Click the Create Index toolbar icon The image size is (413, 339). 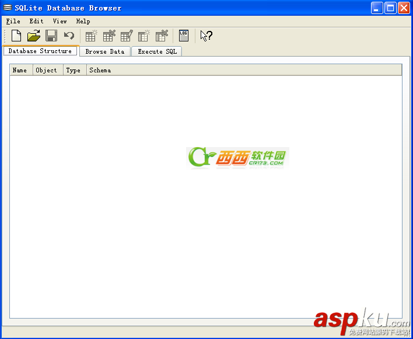click(144, 36)
